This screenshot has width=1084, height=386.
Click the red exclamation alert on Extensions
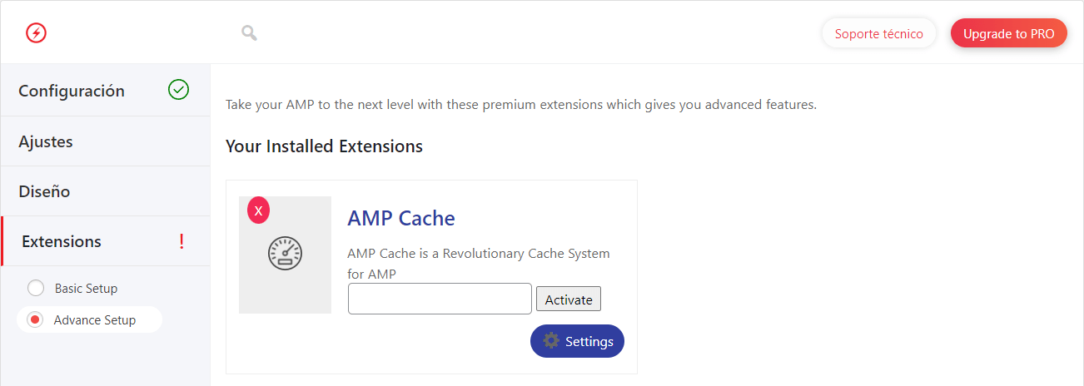point(181,241)
